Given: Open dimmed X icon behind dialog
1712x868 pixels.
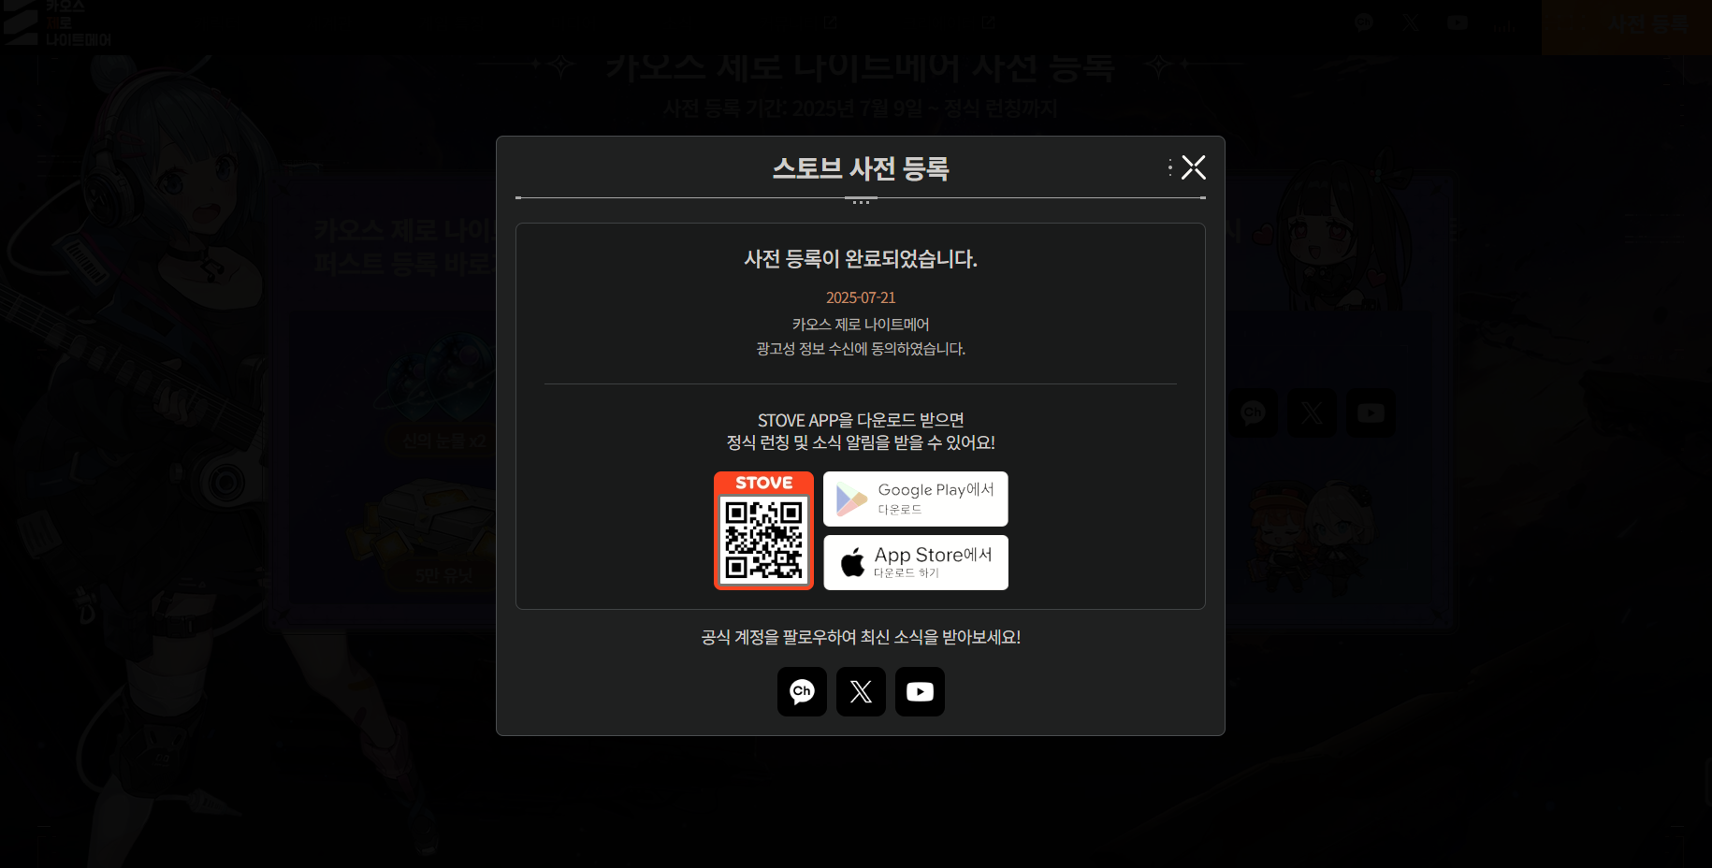Looking at the screenshot, I should (1312, 412).
